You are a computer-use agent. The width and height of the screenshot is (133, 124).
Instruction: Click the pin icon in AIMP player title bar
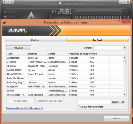click(125, 2)
